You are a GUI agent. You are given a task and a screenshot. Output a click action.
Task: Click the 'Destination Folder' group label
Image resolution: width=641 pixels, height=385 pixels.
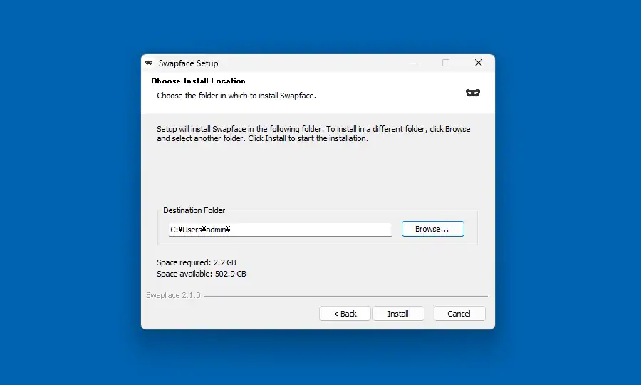point(194,210)
